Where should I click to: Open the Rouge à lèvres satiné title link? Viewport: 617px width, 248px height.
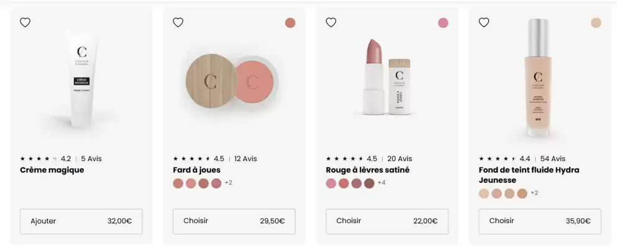pyautogui.click(x=367, y=170)
